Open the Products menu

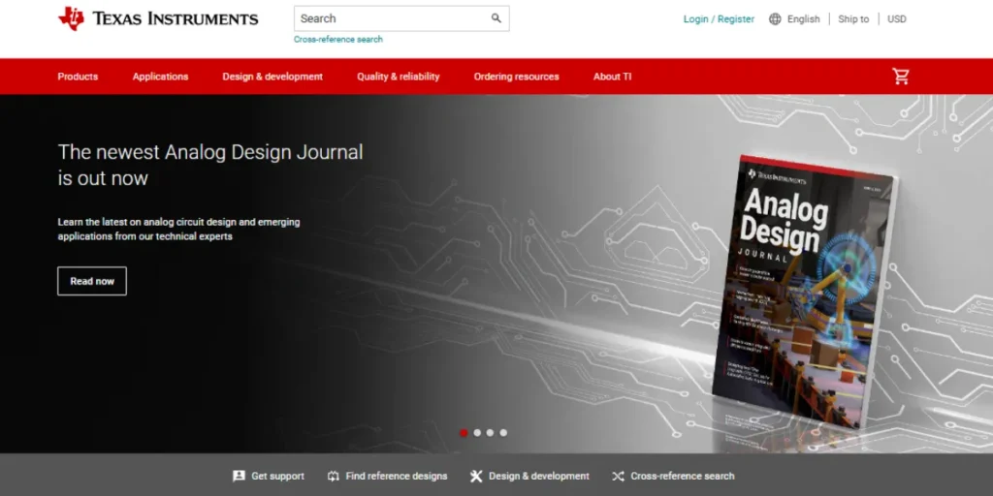pyautogui.click(x=78, y=77)
